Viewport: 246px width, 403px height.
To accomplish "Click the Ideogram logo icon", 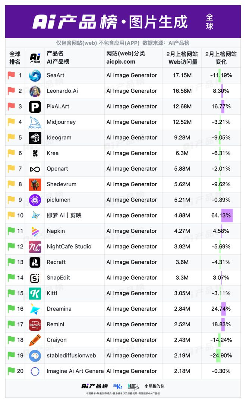I will point(35,138).
